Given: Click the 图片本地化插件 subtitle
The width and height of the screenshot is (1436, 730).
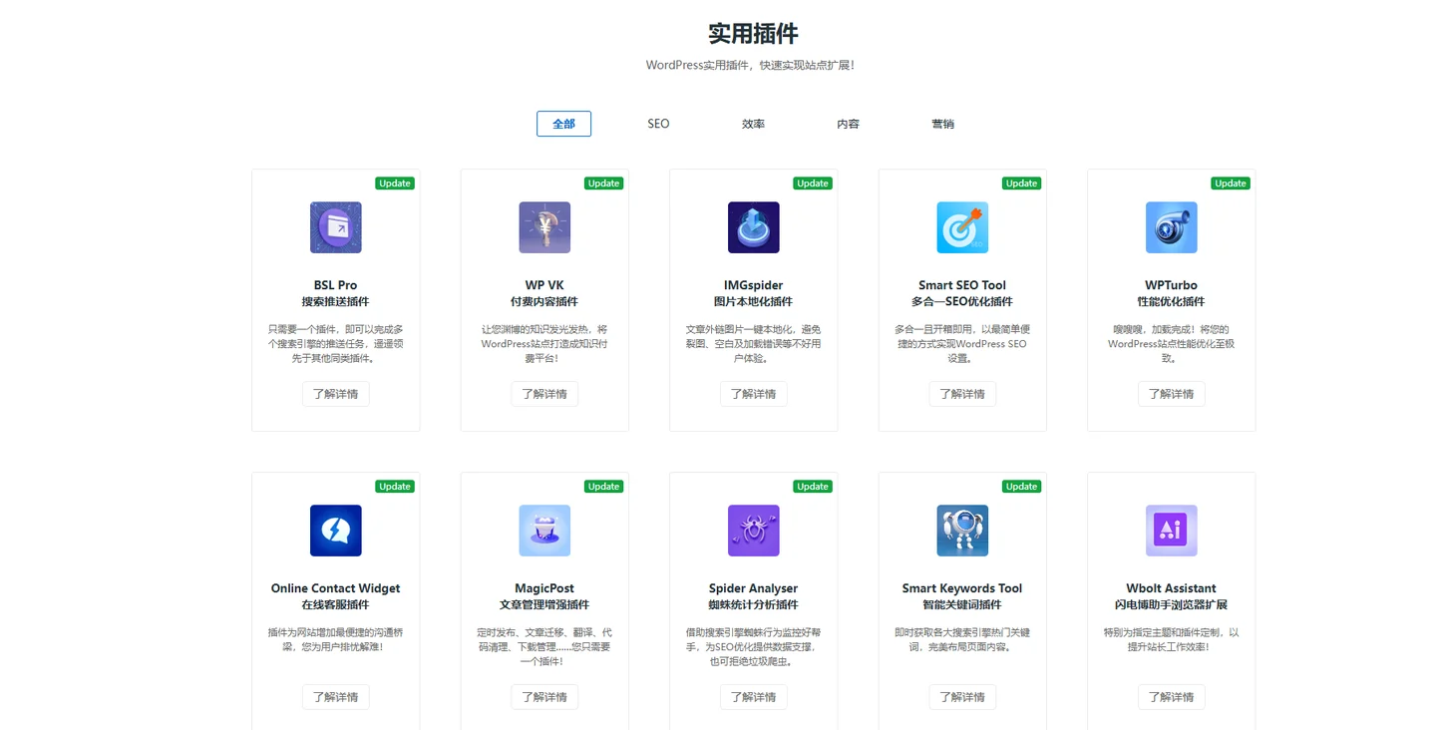Looking at the screenshot, I should [x=754, y=302].
